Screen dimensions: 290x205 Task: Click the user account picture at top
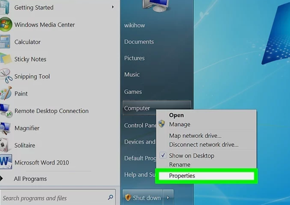tap(156, 6)
